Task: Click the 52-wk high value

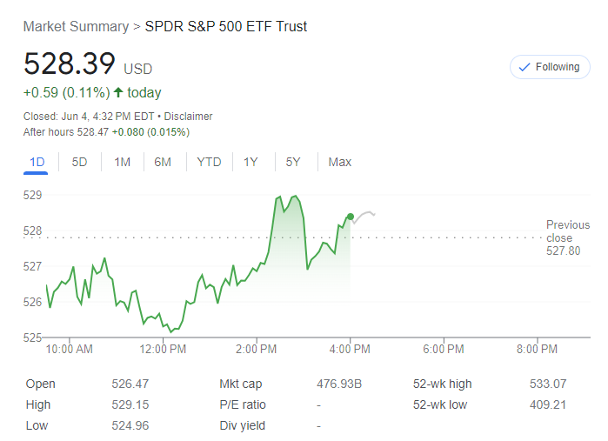Action: pos(547,384)
